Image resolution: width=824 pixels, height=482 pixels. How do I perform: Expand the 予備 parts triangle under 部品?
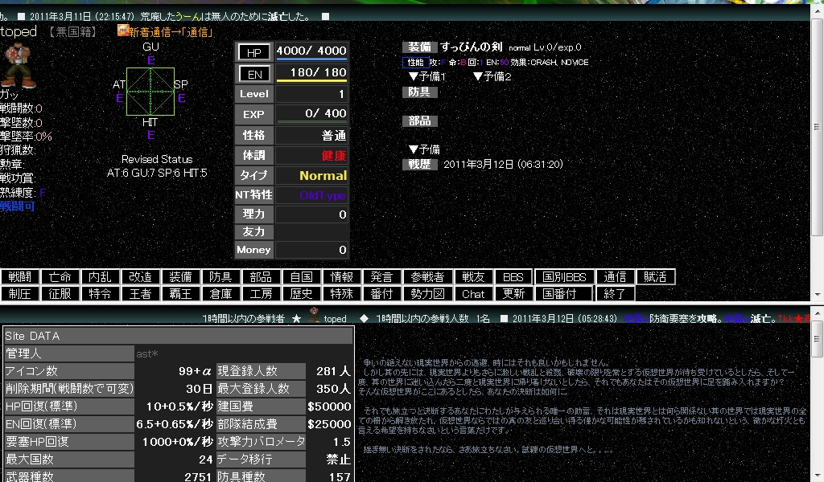click(x=414, y=149)
